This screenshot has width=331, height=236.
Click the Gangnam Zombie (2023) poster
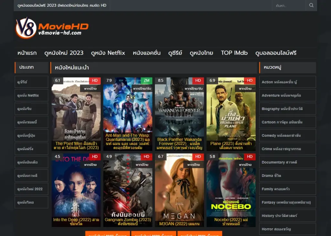pos(128,187)
